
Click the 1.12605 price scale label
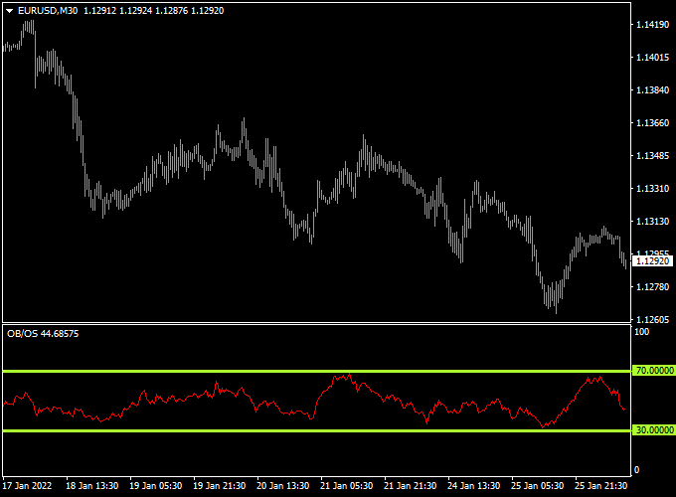(653, 319)
